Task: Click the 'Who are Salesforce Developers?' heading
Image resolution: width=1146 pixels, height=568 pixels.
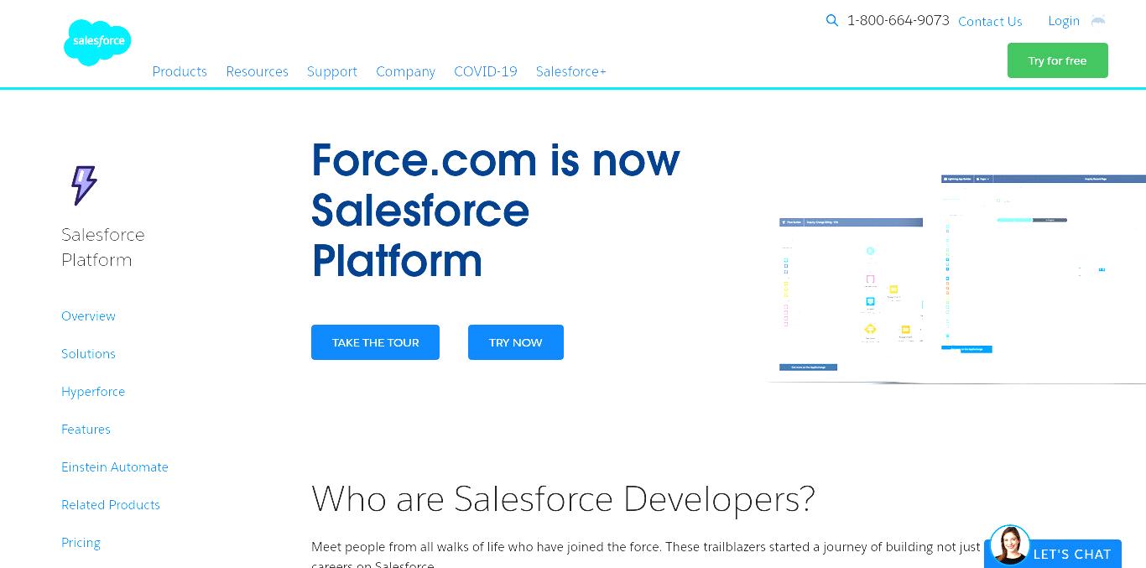Action: [x=563, y=499]
